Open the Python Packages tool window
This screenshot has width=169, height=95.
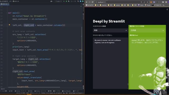(20, 91)
